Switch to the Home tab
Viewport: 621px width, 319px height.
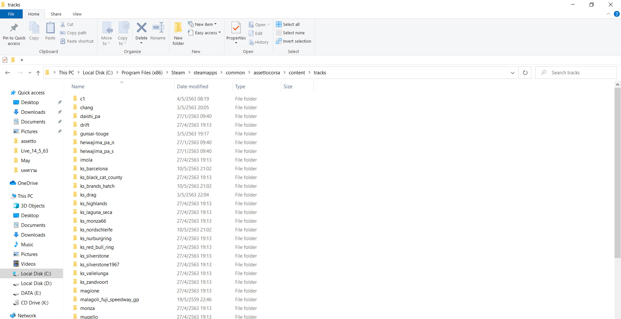click(x=34, y=14)
